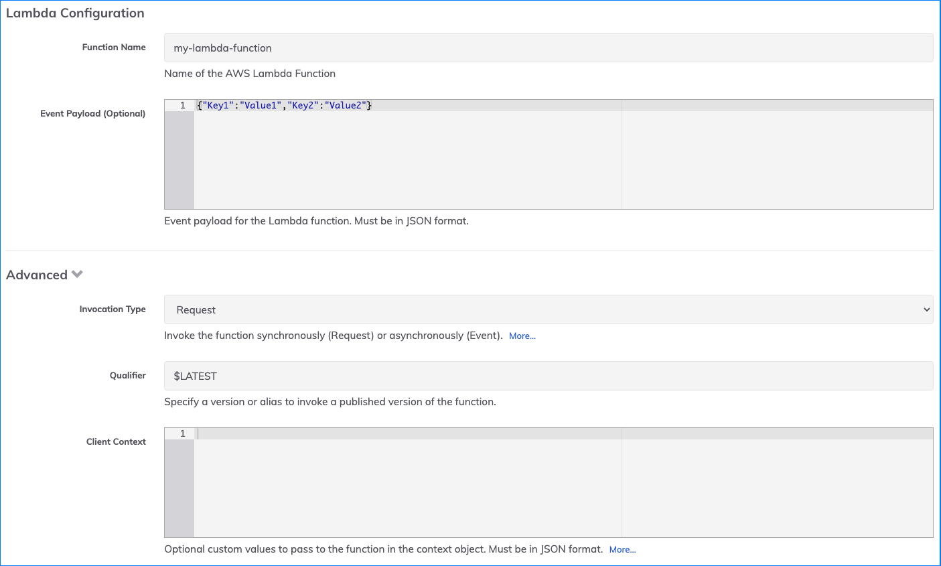The width and height of the screenshot is (941, 566).
Task: Click the Qualifier field showing $LATEST
Action: pos(549,376)
